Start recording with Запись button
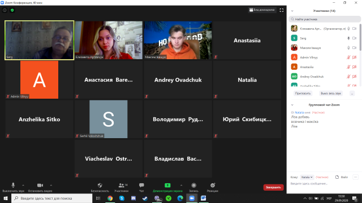The height and width of the screenshot is (203, 362). (193, 187)
